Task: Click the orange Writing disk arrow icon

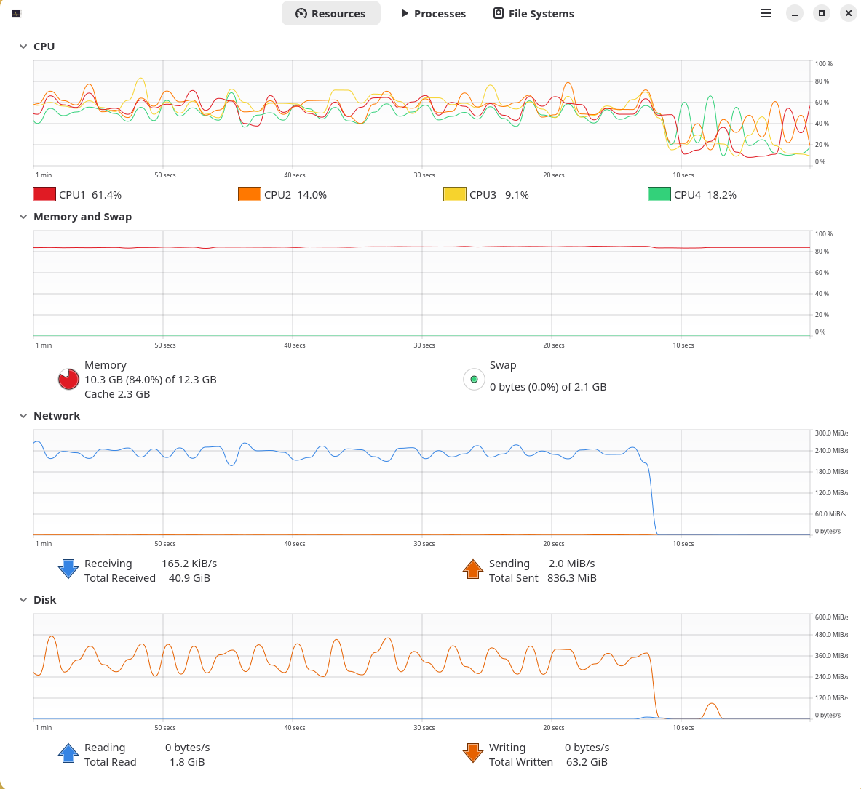Action: [472, 753]
